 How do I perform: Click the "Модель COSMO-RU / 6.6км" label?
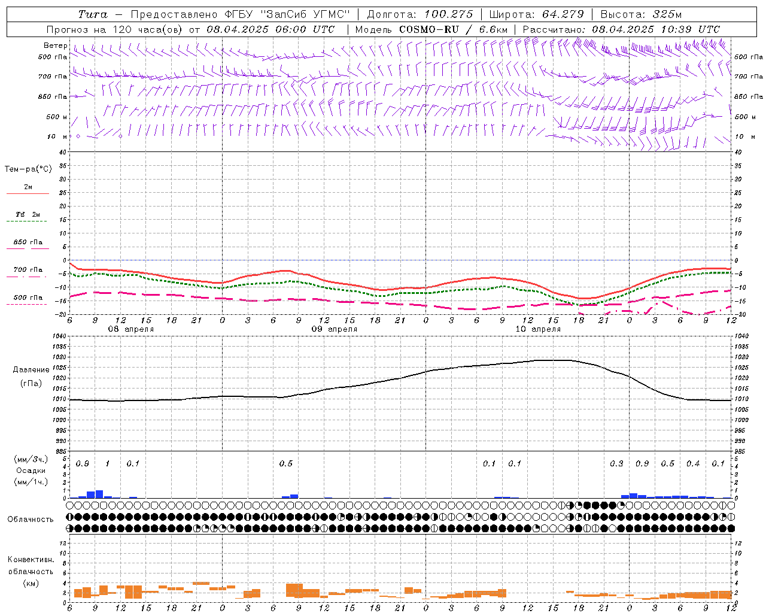pyautogui.click(x=431, y=29)
